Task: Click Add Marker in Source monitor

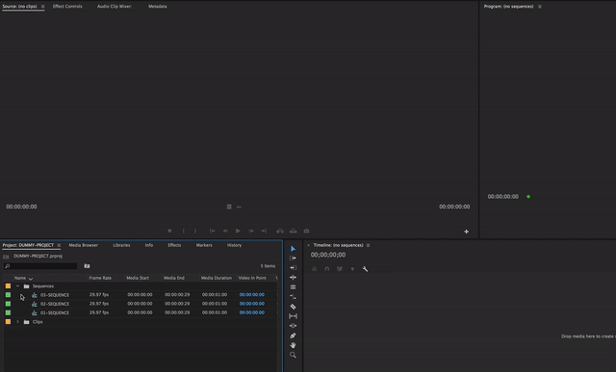Action: point(169,231)
